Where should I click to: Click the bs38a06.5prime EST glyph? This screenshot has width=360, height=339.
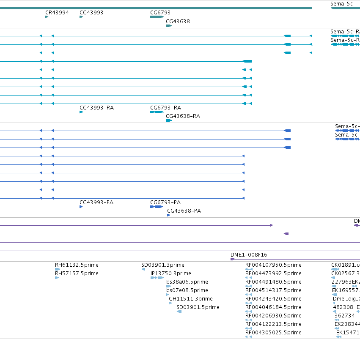169,286
